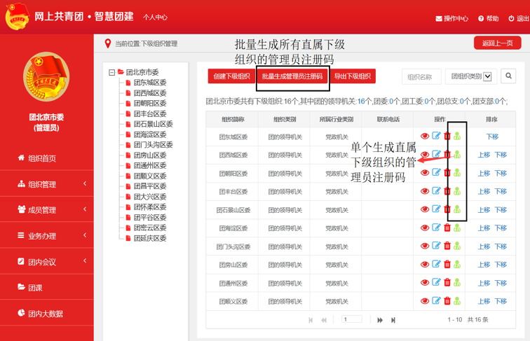The height and width of the screenshot is (341, 530).
Task: Delete the 团丰台区委 row
Action: (447, 191)
